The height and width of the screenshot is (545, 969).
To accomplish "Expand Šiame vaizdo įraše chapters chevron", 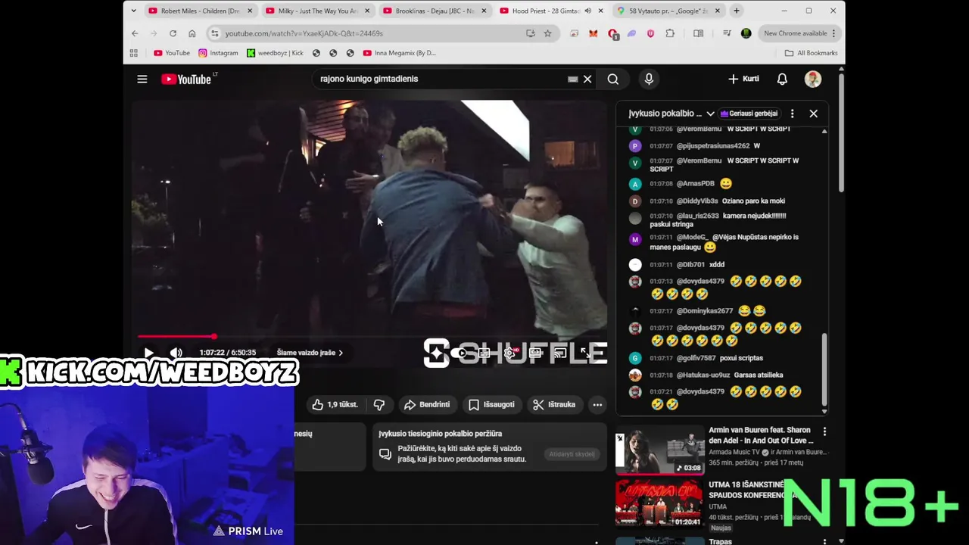I will 341,353.
